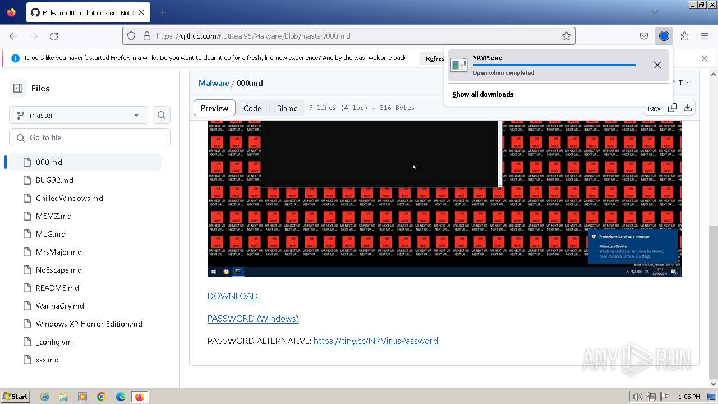Open Raw file view
Viewport: 718px width, 404px height.
pos(654,108)
